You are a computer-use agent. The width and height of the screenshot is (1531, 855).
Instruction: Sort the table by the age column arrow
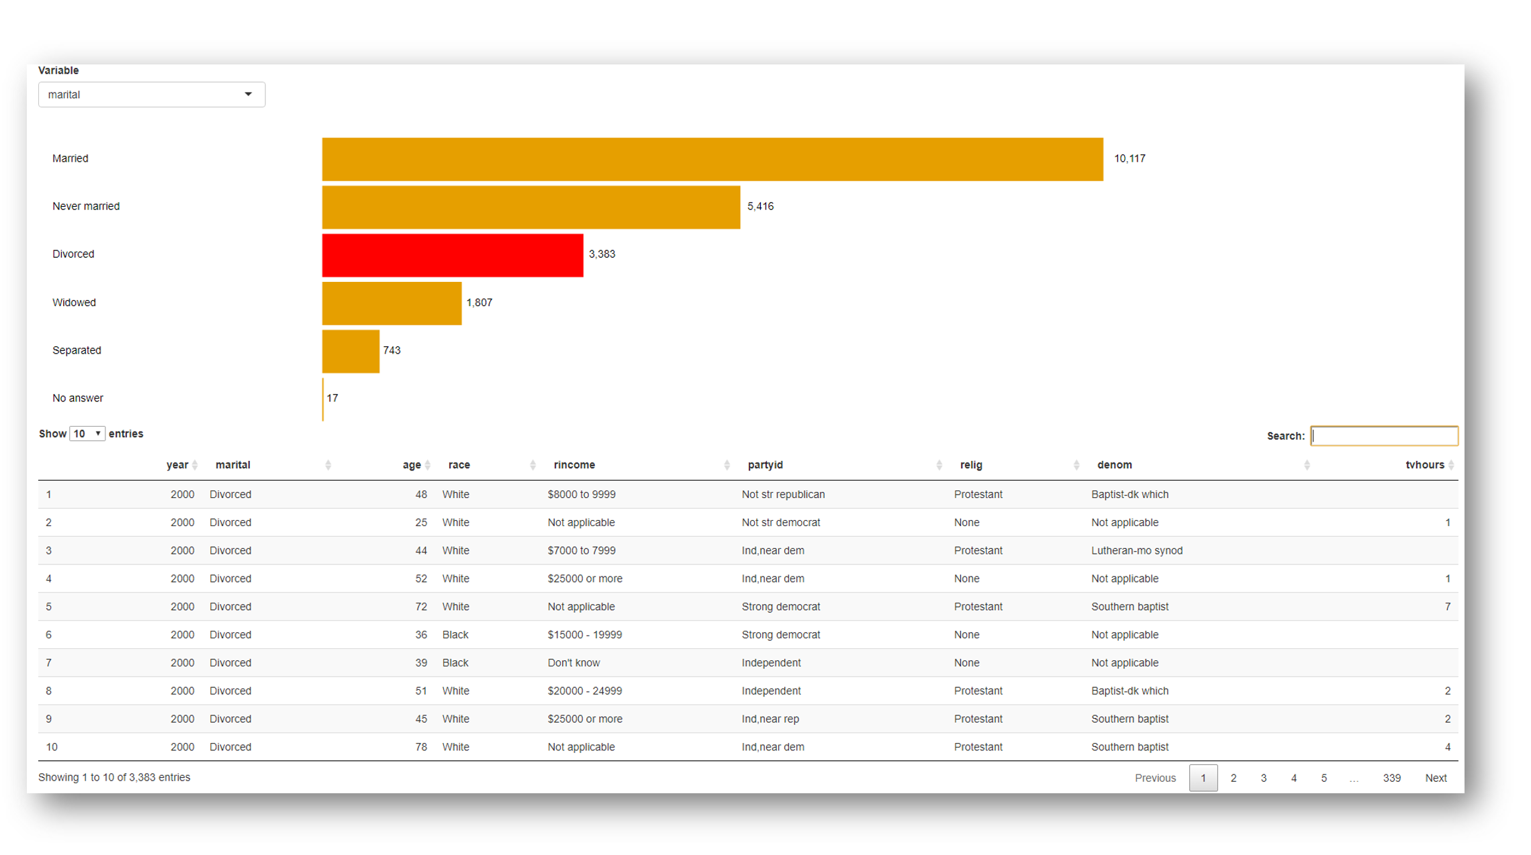[x=426, y=464]
